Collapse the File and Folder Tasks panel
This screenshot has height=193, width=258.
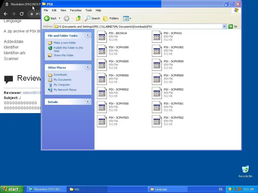(88, 35)
